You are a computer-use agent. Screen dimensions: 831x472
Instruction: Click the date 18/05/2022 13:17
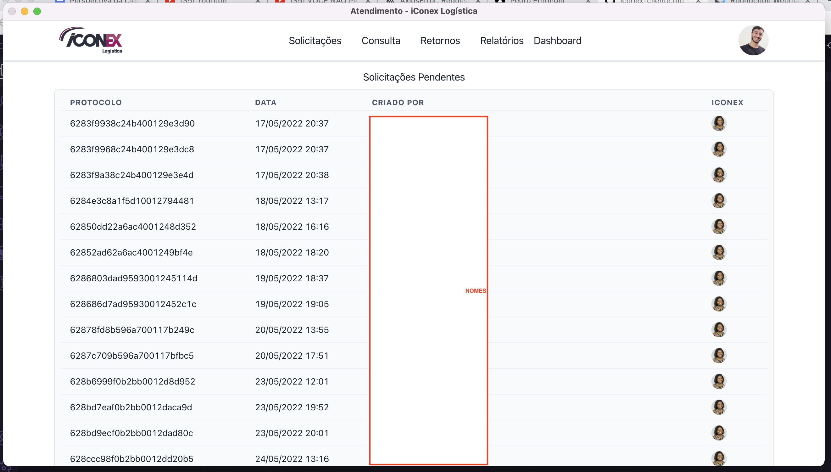coord(292,201)
